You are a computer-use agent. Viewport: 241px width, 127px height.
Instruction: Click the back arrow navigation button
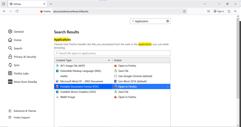coord(4,11)
